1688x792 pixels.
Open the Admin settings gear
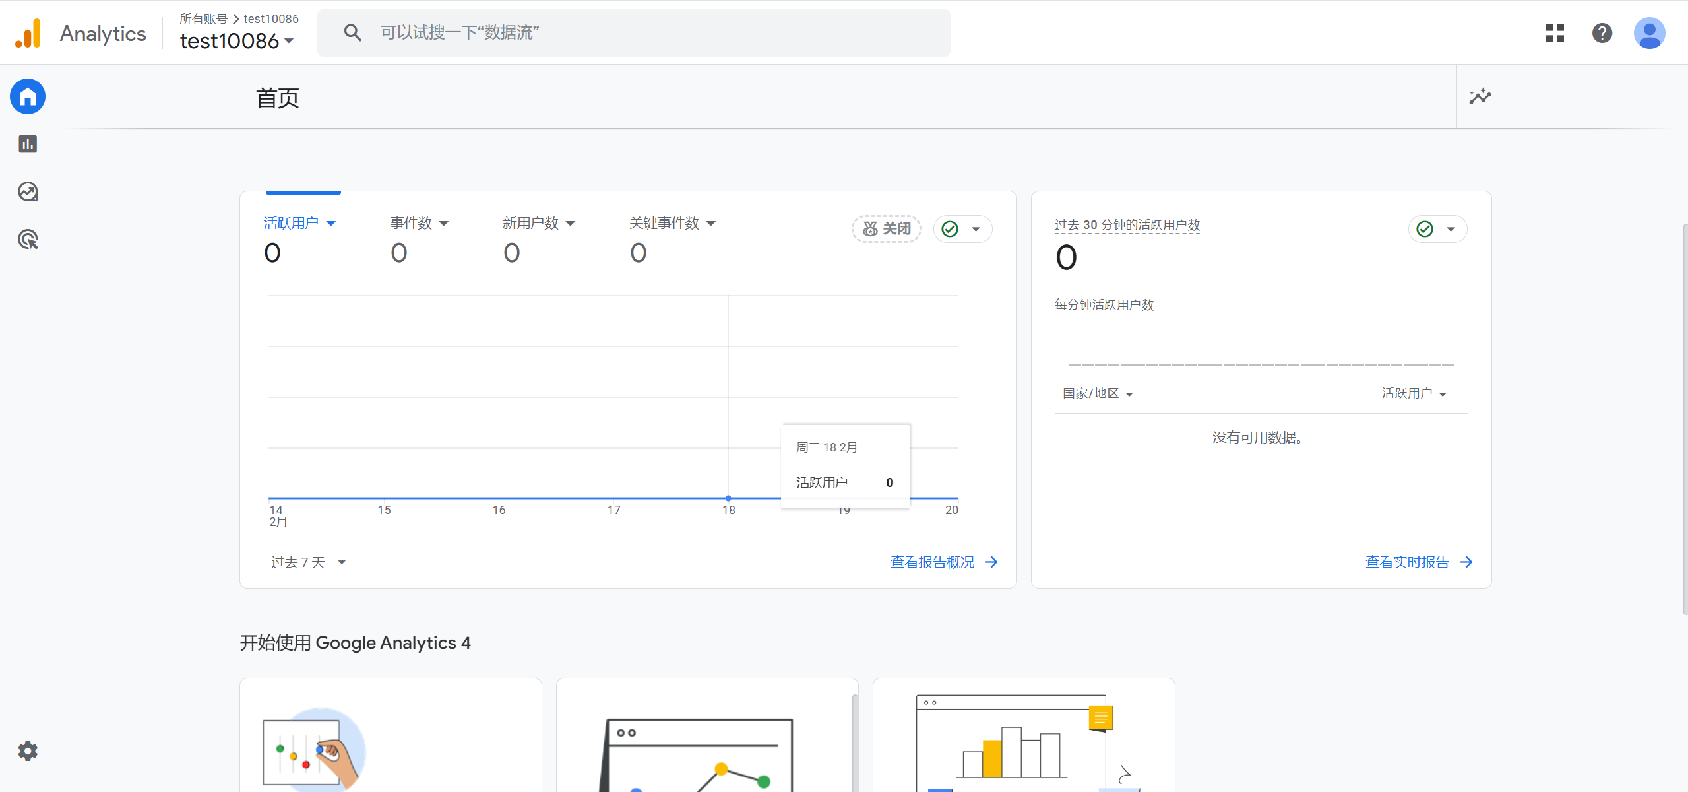tap(27, 750)
